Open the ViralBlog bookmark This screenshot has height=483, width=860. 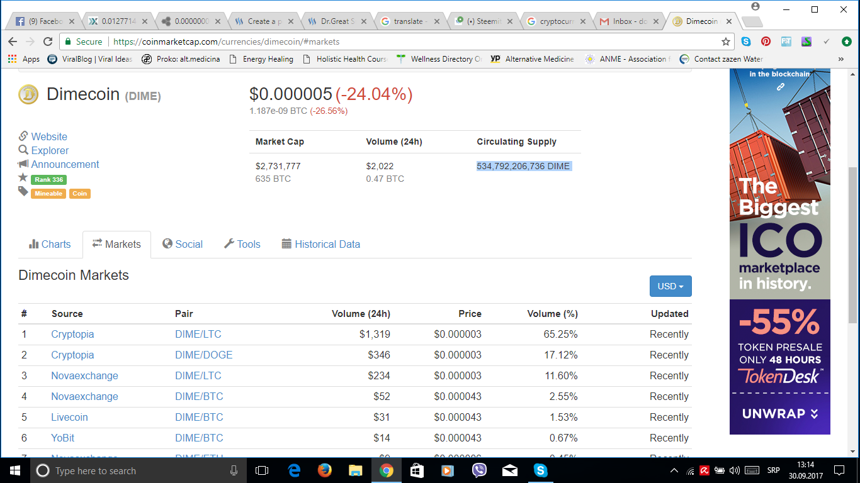pyautogui.click(x=91, y=59)
